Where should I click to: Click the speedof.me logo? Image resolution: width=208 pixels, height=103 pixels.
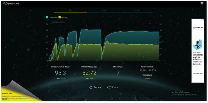click(11, 4)
